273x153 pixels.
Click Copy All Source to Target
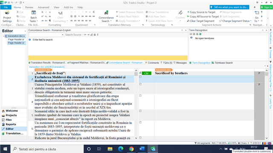tap(203, 17)
